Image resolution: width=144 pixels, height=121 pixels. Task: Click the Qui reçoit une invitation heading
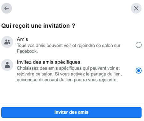tap(38, 26)
